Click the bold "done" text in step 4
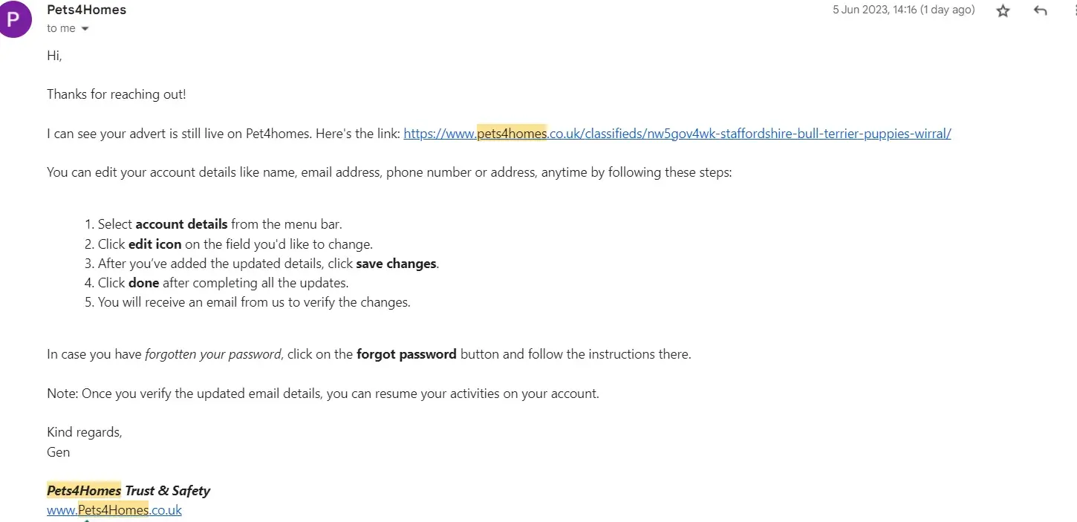 (143, 283)
